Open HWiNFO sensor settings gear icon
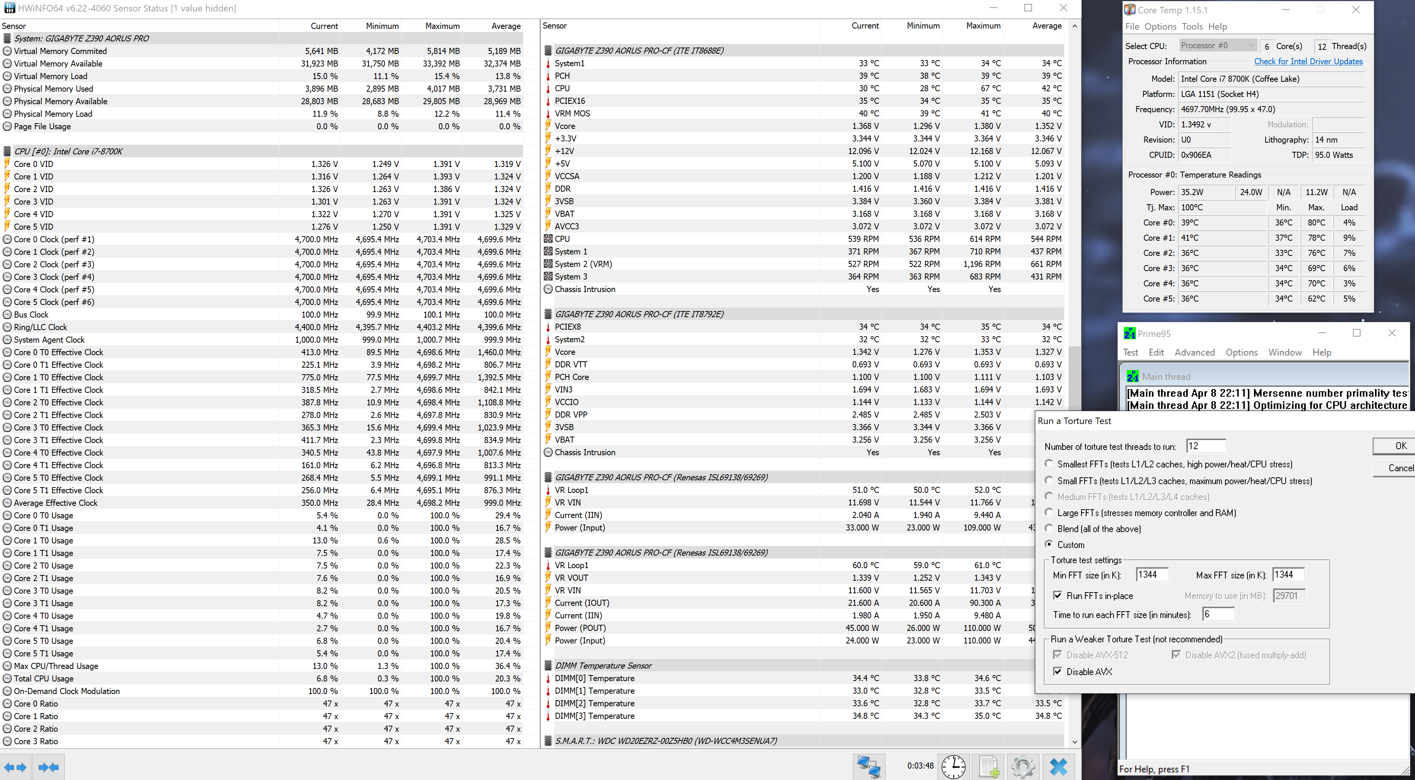 pyautogui.click(x=1023, y=766)
